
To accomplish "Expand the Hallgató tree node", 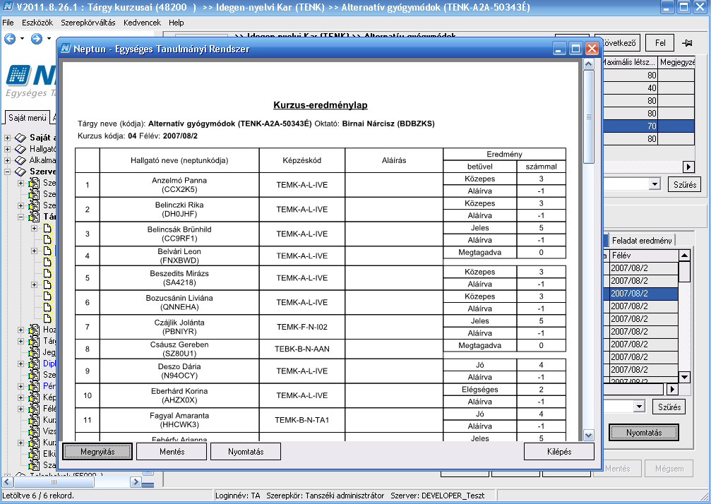I will pyautogui.click(x=7, y=149).
